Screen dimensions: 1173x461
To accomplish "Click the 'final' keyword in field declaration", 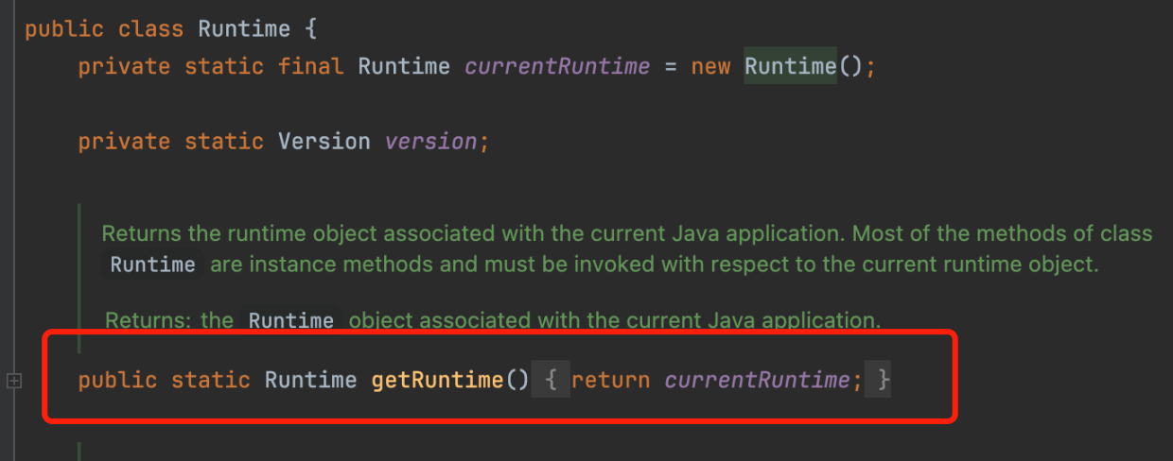I will [x=311, y=66].
